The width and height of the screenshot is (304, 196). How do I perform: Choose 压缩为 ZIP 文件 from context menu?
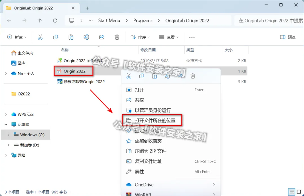point(171,151)
